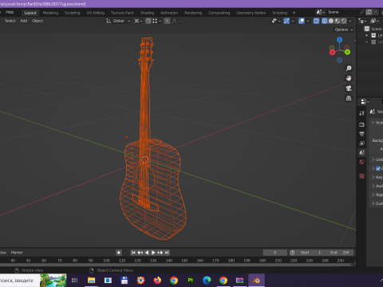Toggle X-ray mode
The image size is (383, 287).
click(316, 21)
